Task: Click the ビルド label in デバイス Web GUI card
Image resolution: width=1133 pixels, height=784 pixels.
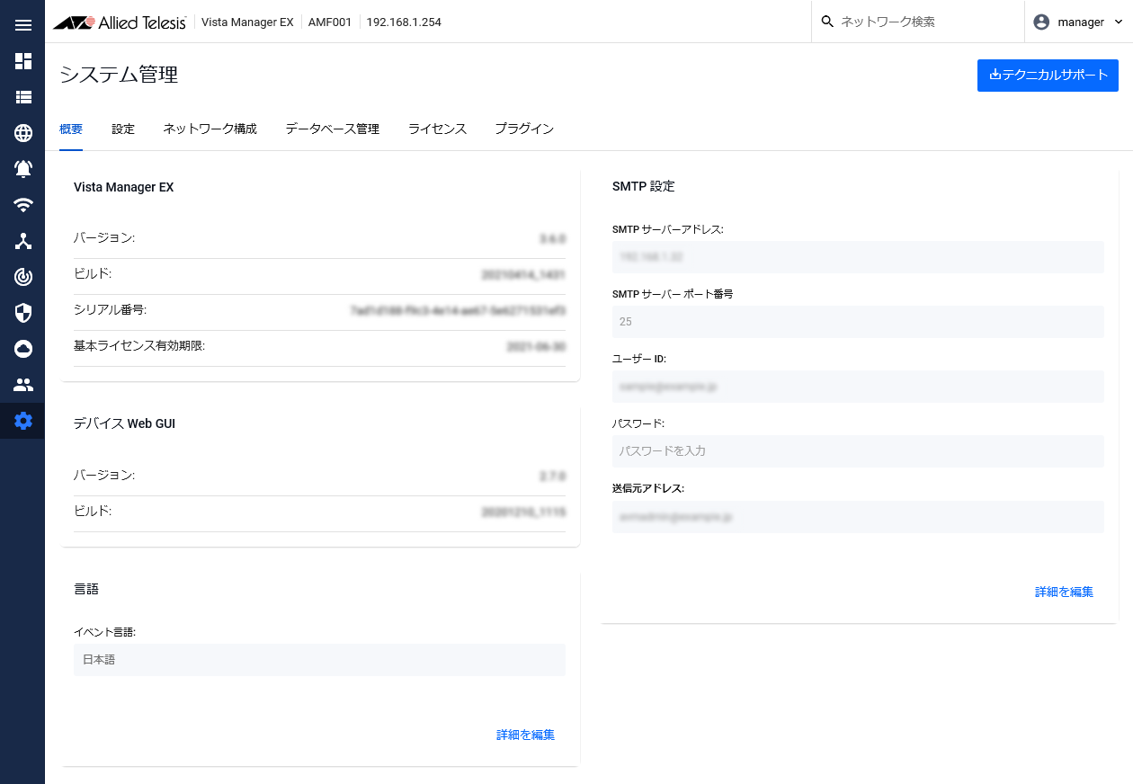Action: [x=93, y=511]
